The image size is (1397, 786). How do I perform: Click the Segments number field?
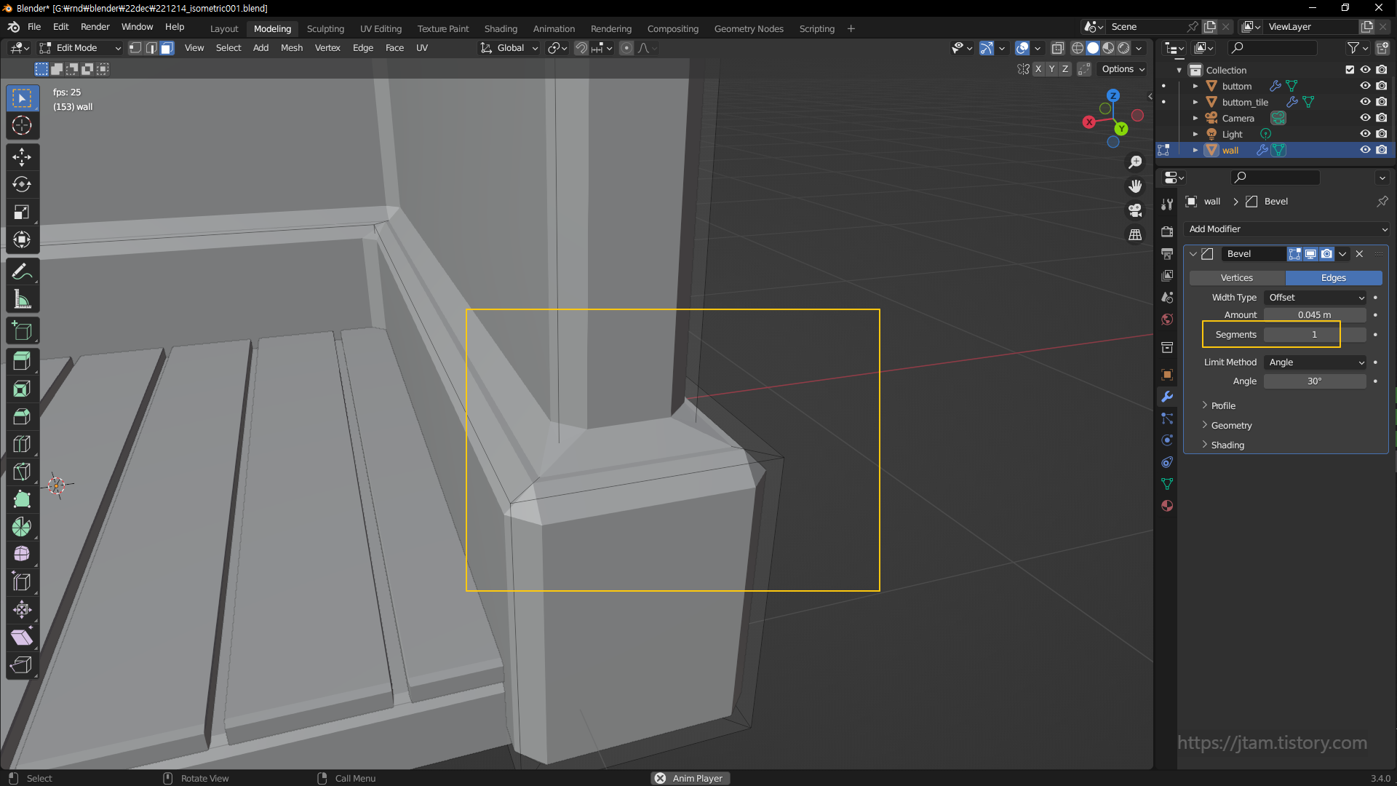click(x=1314, y=334)
